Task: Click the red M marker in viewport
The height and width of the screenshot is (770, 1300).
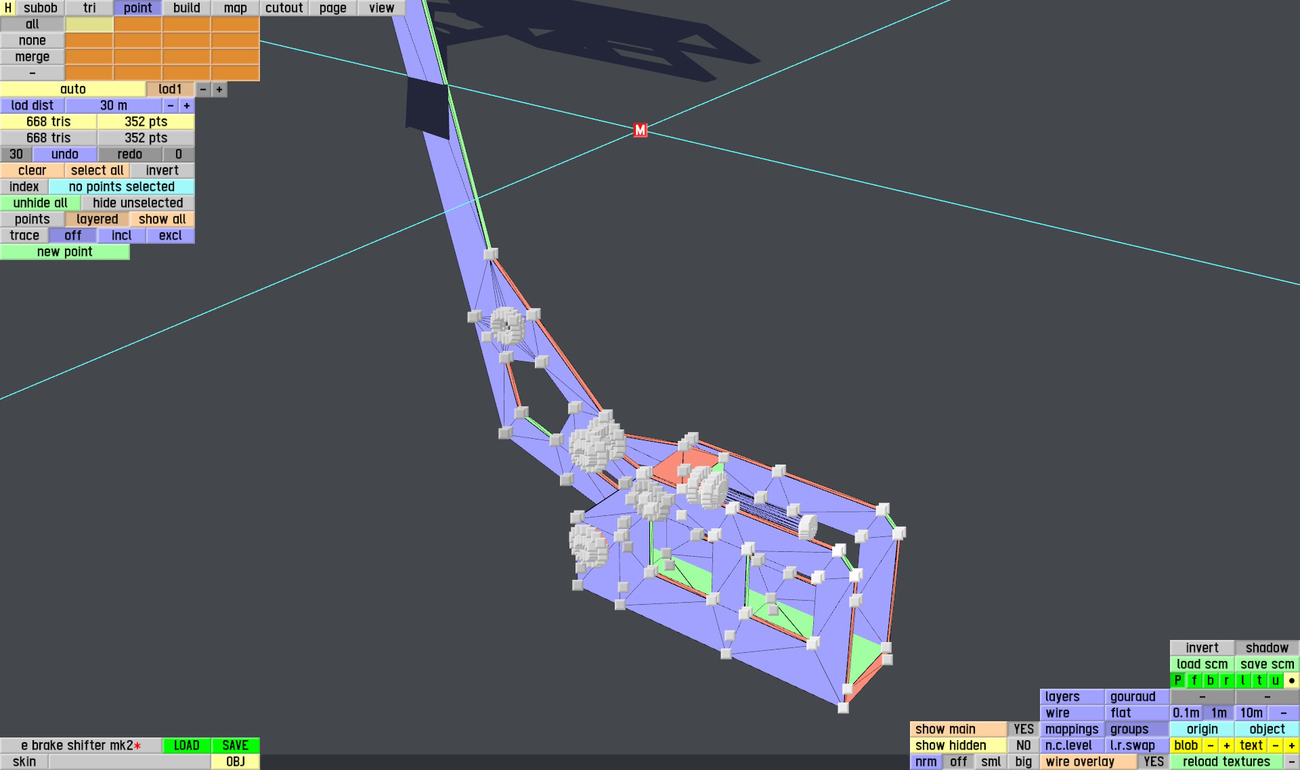Action: point(640,130)
